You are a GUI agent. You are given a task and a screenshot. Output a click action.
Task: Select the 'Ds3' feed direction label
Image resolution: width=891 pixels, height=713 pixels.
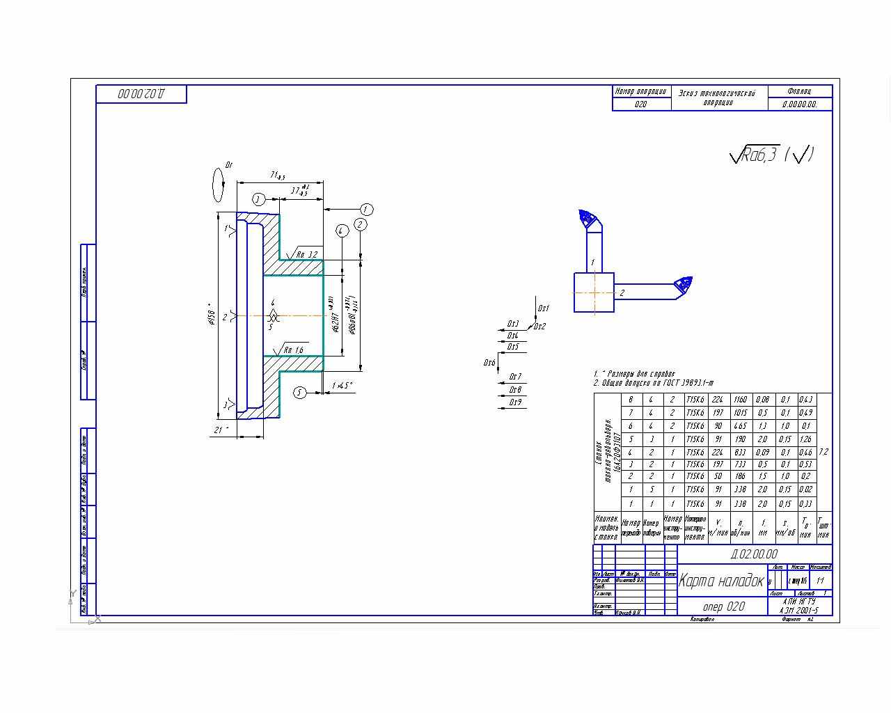coord(513,324)
